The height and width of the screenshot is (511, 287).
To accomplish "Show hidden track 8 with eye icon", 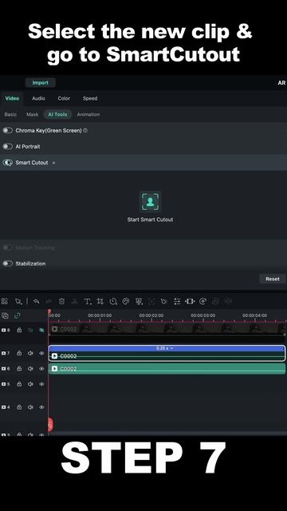I will coord(41,330).
